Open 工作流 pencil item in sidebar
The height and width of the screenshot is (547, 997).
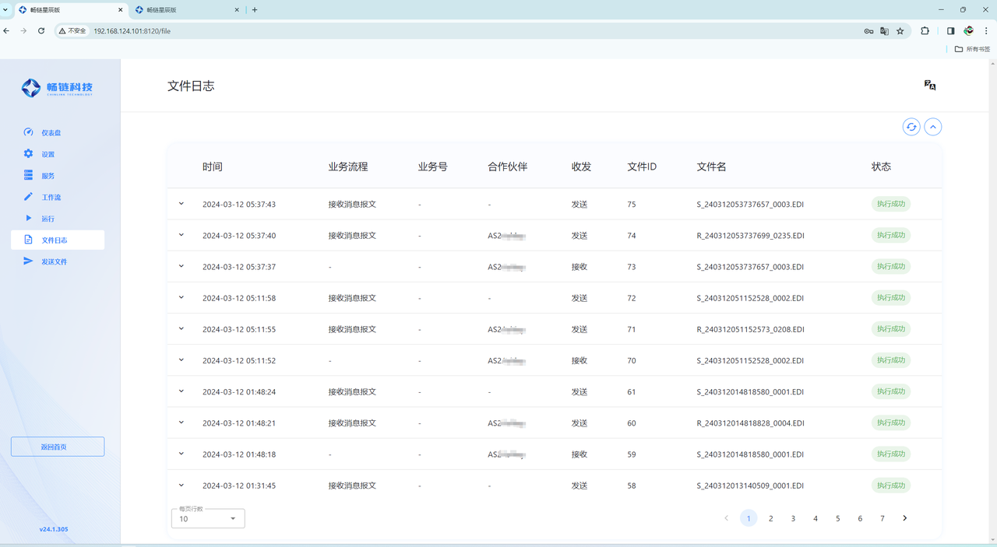click(51, 198)
